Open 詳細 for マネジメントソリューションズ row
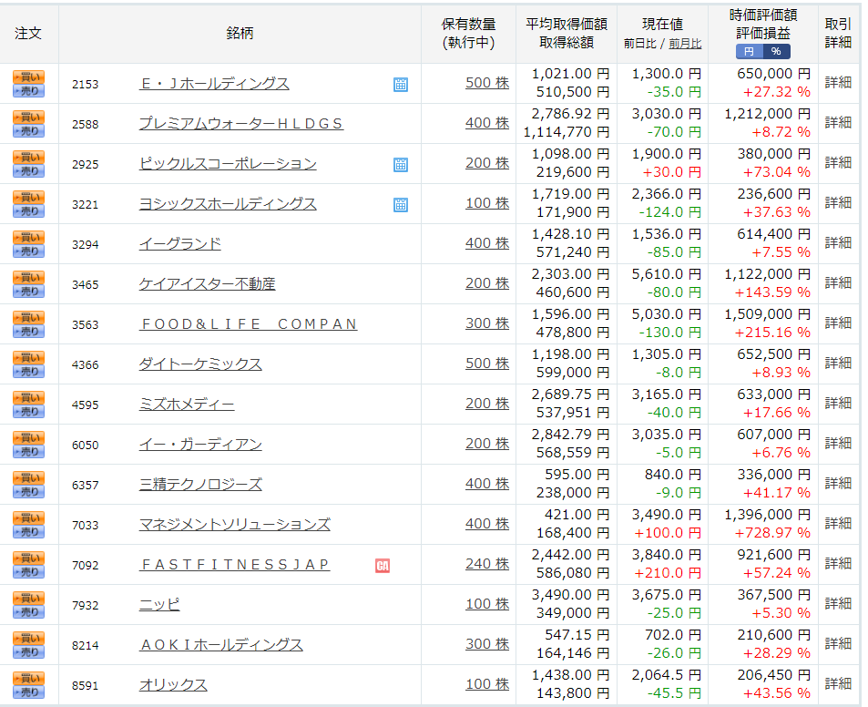Image resolution: width=868 pixels, height=707 pixels. (x=838, y=524)
